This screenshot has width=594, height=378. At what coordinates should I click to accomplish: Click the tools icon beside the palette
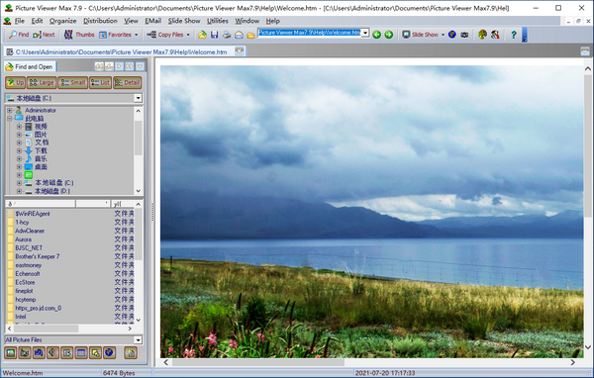point(495,35)
